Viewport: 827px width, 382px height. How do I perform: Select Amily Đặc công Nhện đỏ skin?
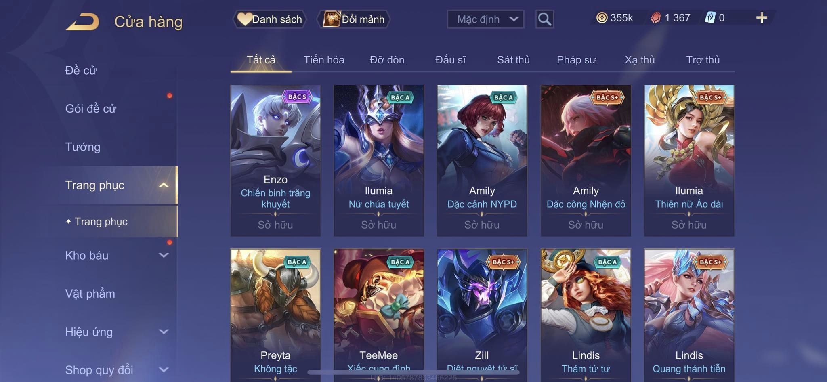pyautogui.click(x=586, y=160)
